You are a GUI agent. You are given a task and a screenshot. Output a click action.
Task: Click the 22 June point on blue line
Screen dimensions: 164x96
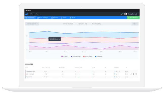[x=102, y=32]
